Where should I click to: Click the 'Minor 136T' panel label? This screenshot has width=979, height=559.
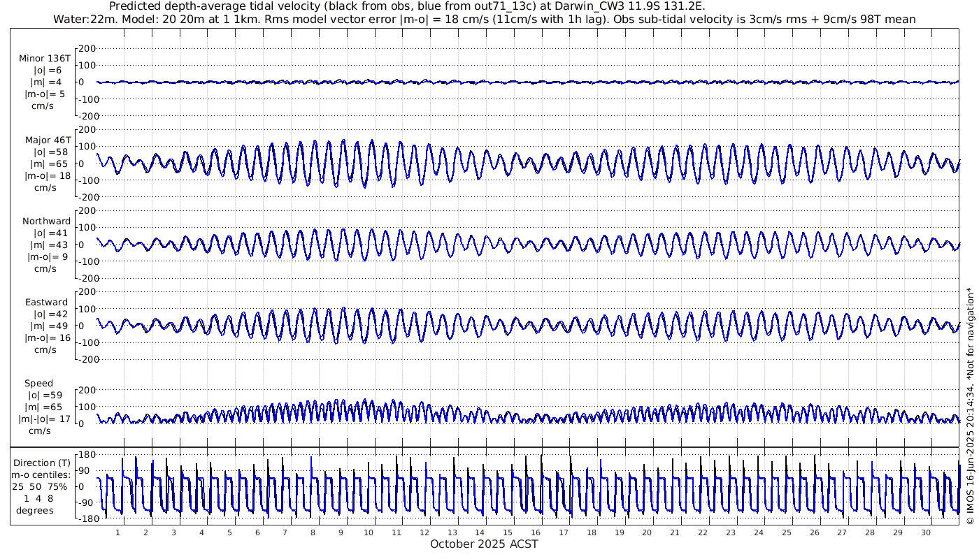45,59
